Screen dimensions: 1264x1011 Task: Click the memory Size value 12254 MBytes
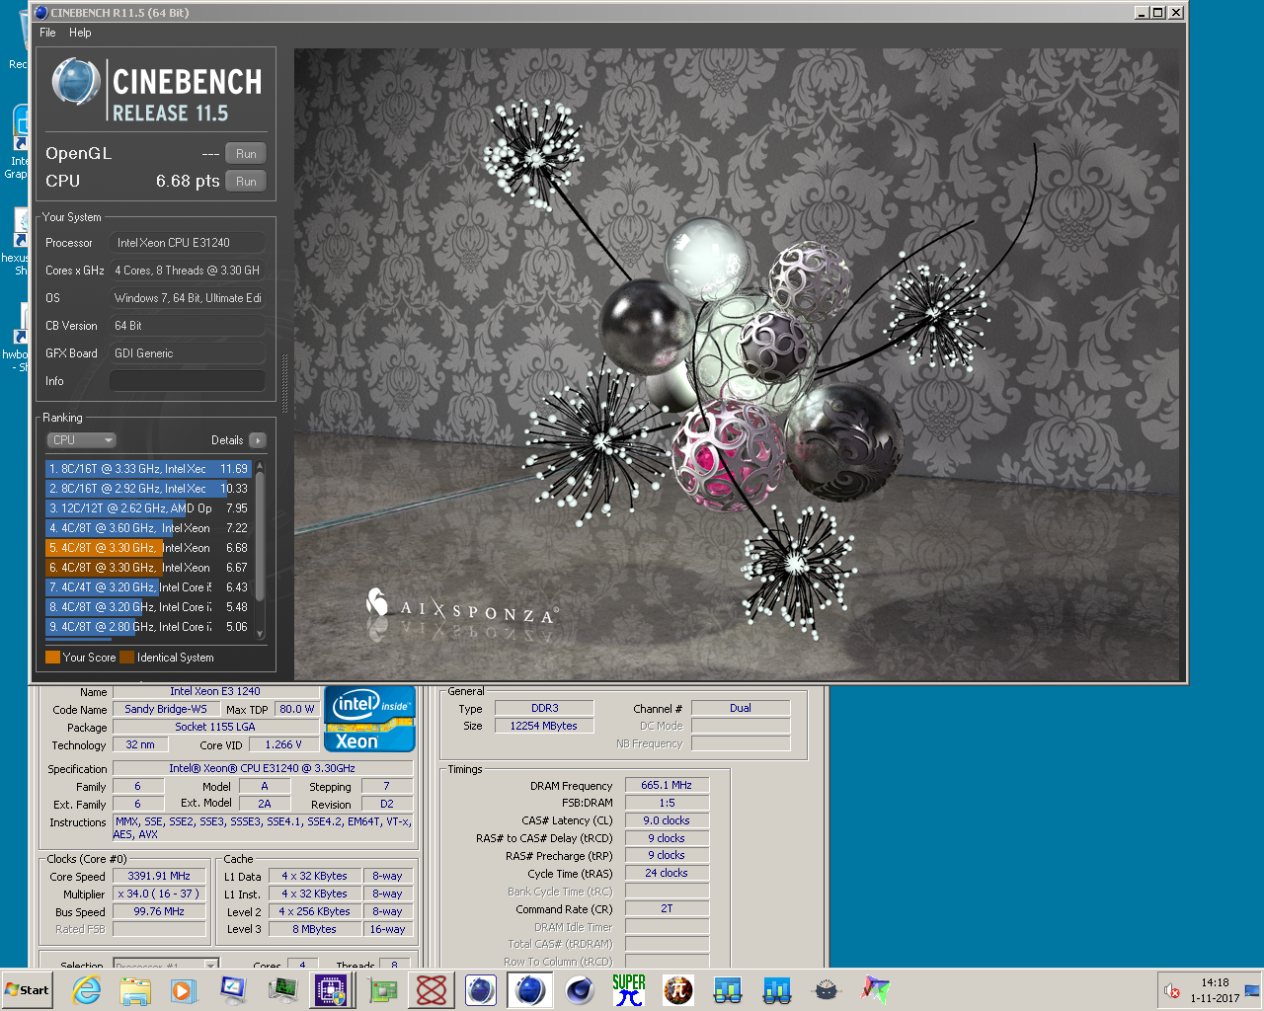click(544, 727)
